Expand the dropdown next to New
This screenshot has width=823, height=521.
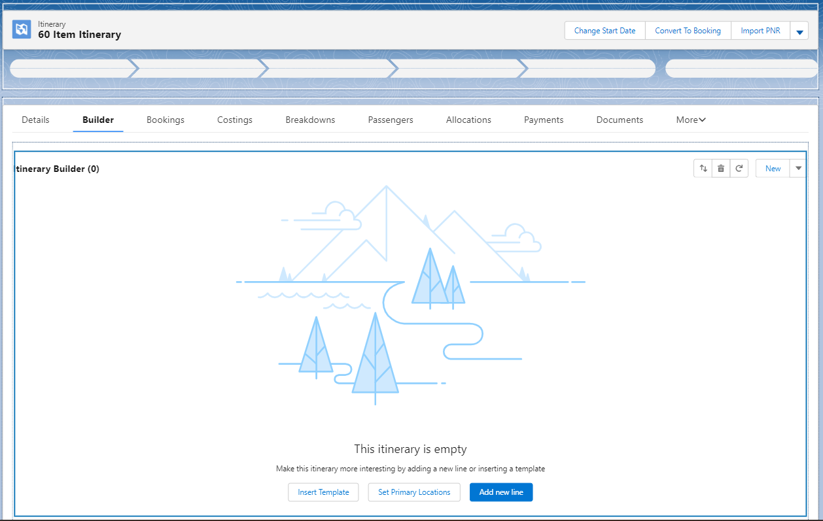[798, 169]
